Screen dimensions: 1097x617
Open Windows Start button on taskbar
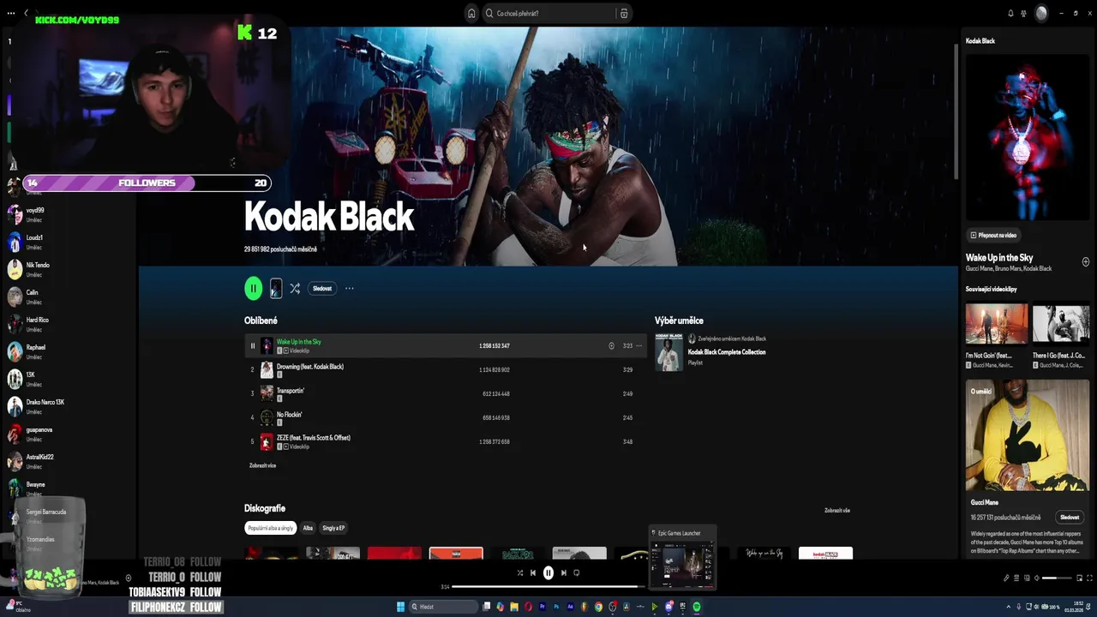tap(400, 607)
